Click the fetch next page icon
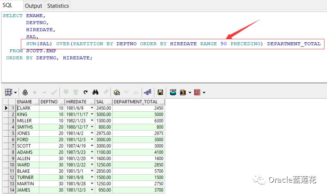Screen dimensions: 327x194 (66, 92)
